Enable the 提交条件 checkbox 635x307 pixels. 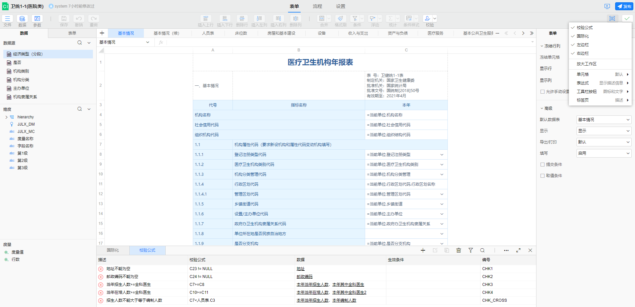[542, 165]
